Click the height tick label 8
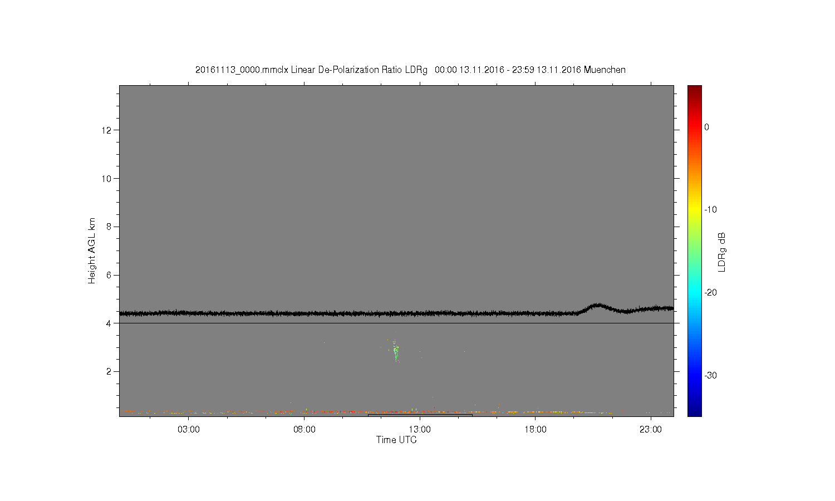 point(109,227)
